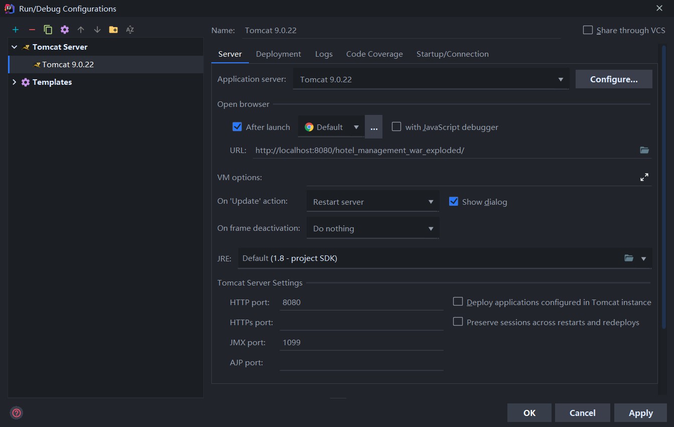Click the gear icon beside Templates

(x=26, y=82)
